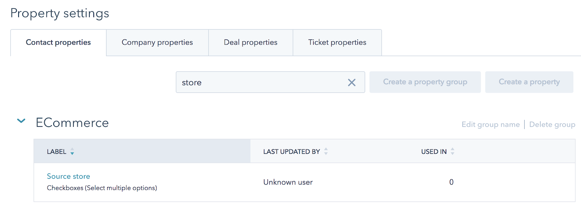581x209 pixels.
Task: Click the Unknown user cell in Source store row
Action: point(288,182)
